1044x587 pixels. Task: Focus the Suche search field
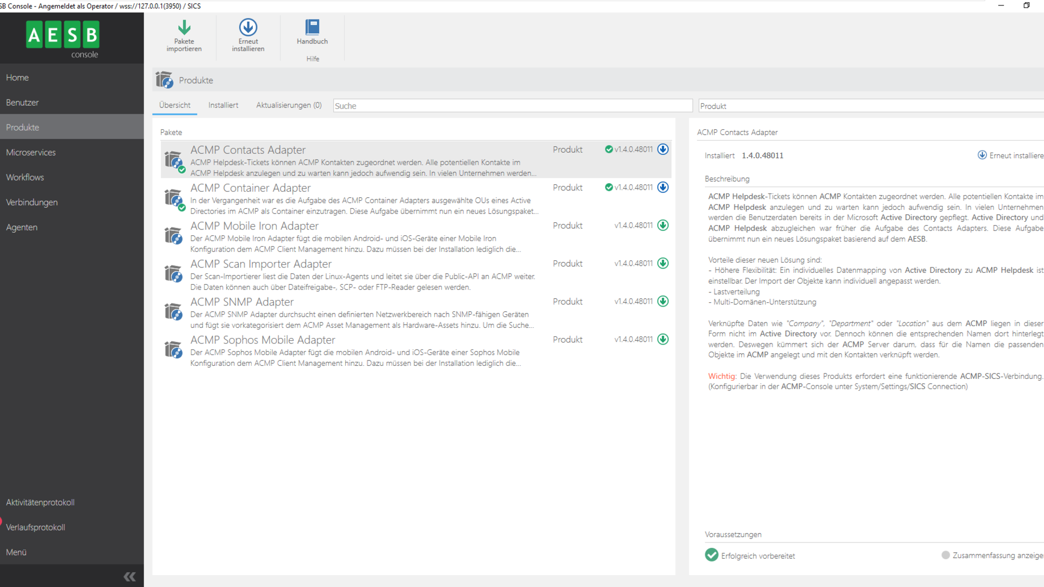coord(513,106)
